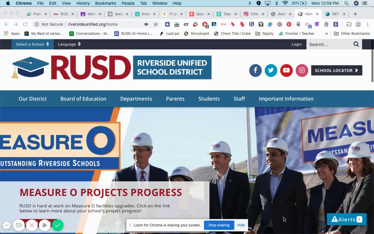Hide the Loom sharing notice
374x234 pixels.
click(x=241, y=225)
